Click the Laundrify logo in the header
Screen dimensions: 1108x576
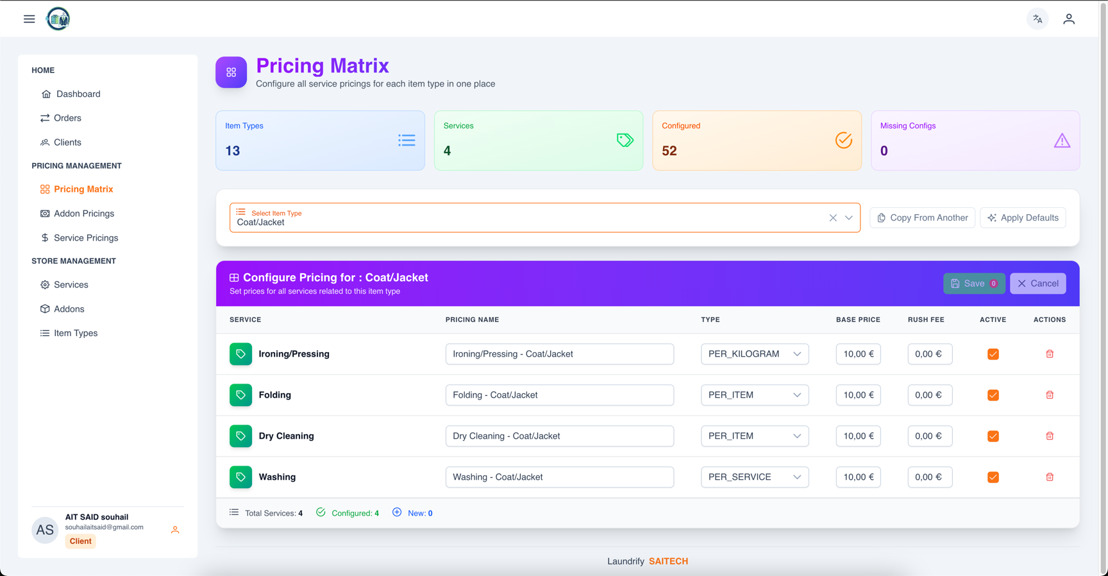tap(58, 19)
